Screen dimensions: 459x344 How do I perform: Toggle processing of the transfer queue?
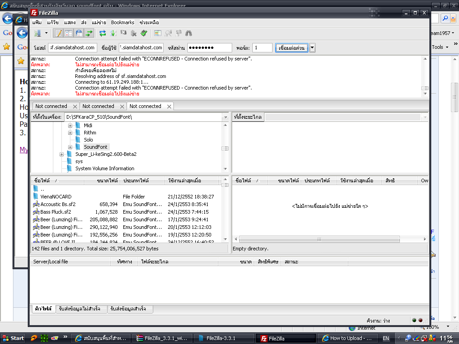point(113,33)
